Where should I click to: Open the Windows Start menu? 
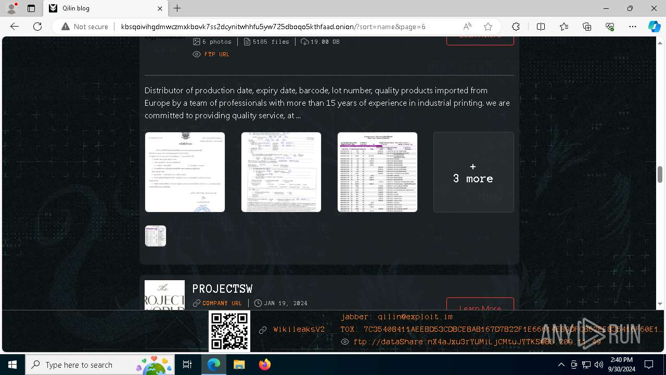(x=12, y=365)
